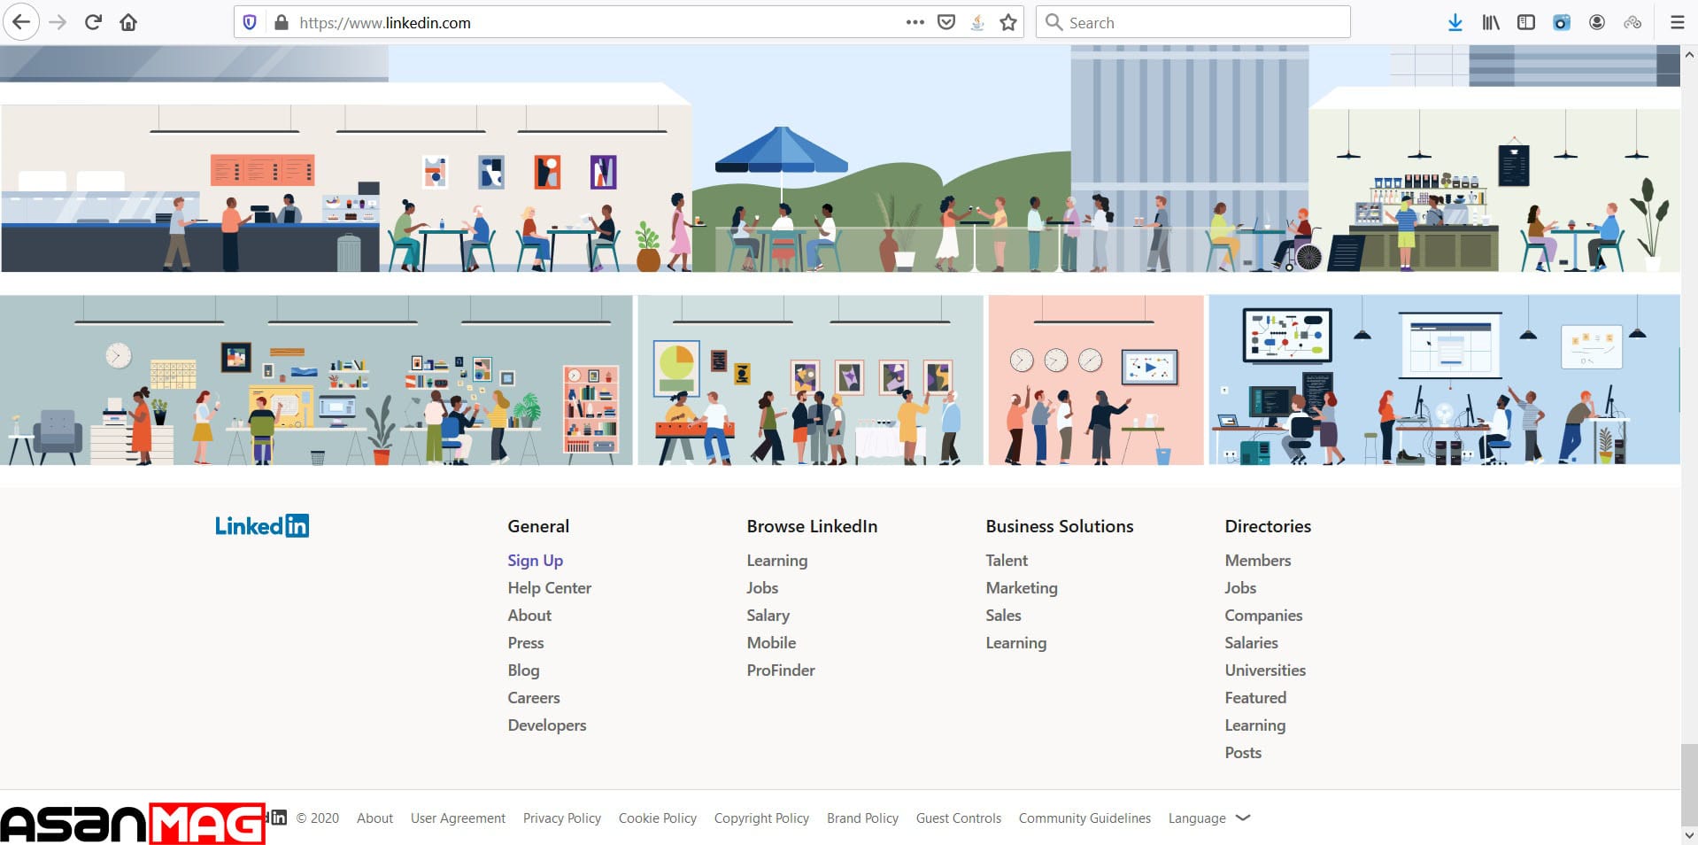Image resolution: width=1698 pixels, height=845 pixels.
Task: Toggle the sidebar view icon
Action: click(1526, 22)
